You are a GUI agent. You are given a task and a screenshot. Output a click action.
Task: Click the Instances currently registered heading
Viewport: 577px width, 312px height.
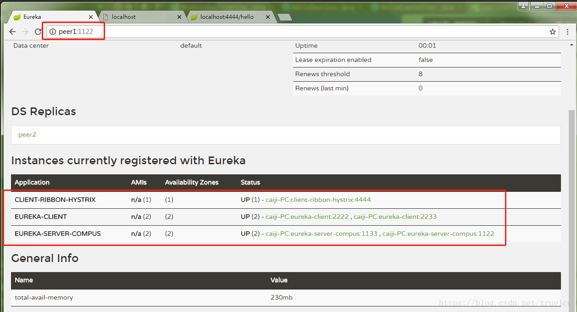click(128, 161)
